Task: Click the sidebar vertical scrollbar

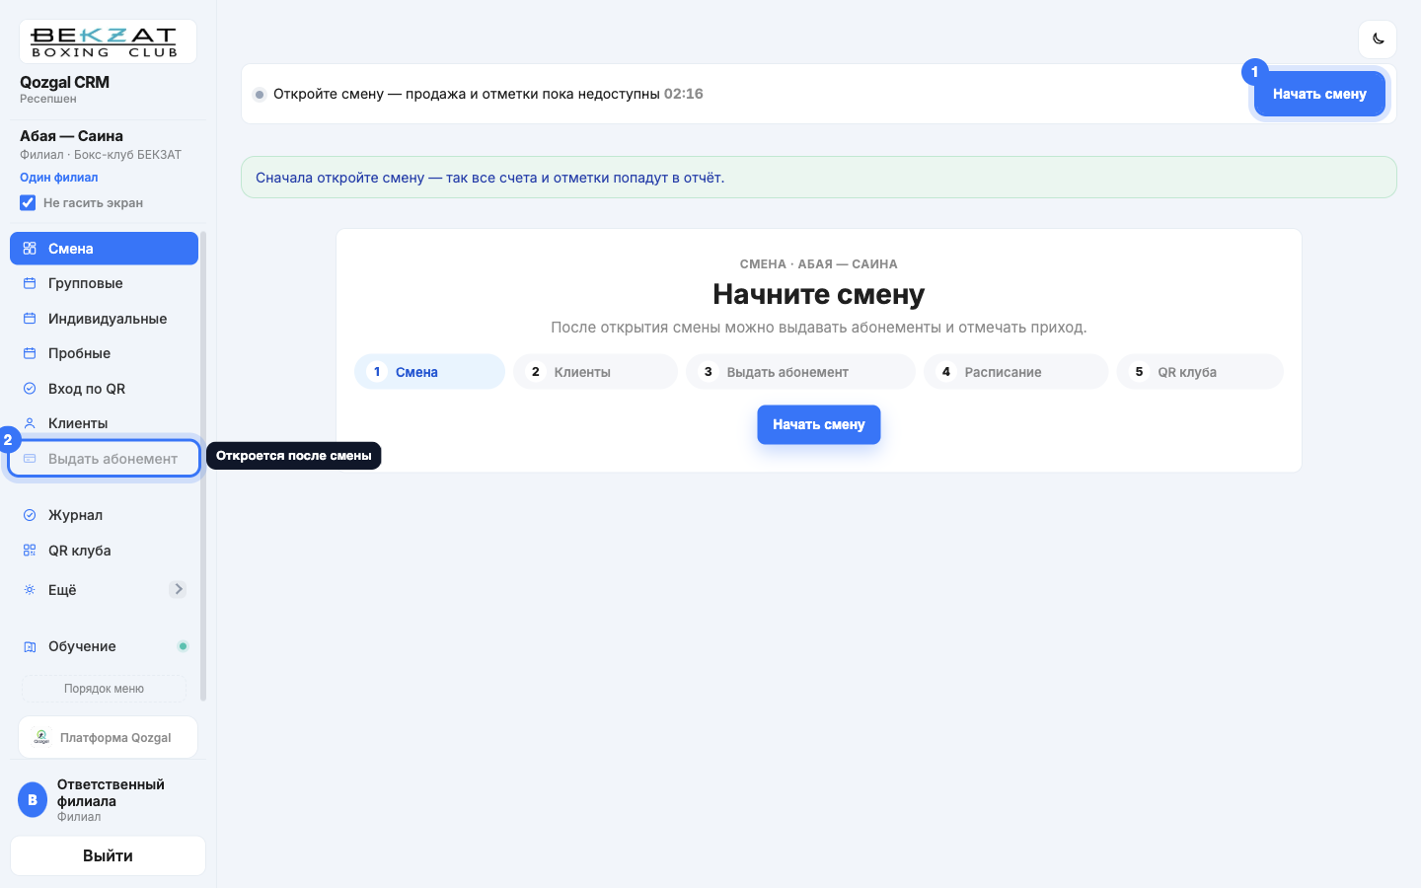Action: tap(203, 466)
